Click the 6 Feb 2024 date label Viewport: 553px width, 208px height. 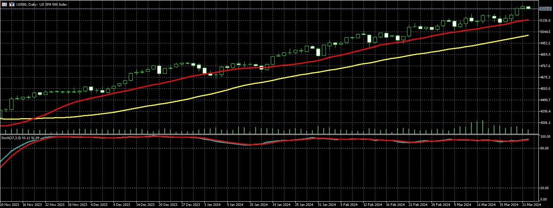pos(349,205)
